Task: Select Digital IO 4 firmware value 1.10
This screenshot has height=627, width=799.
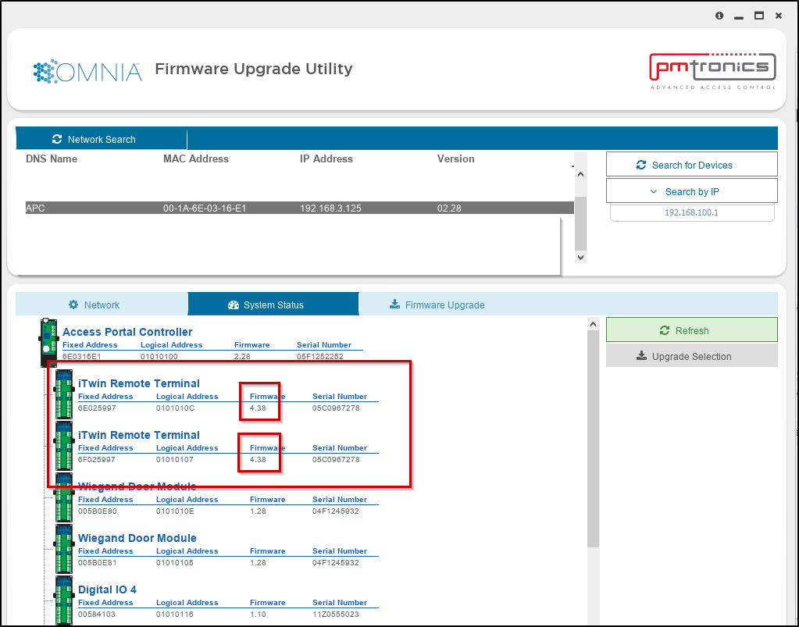Action: [x=258, y=614]
